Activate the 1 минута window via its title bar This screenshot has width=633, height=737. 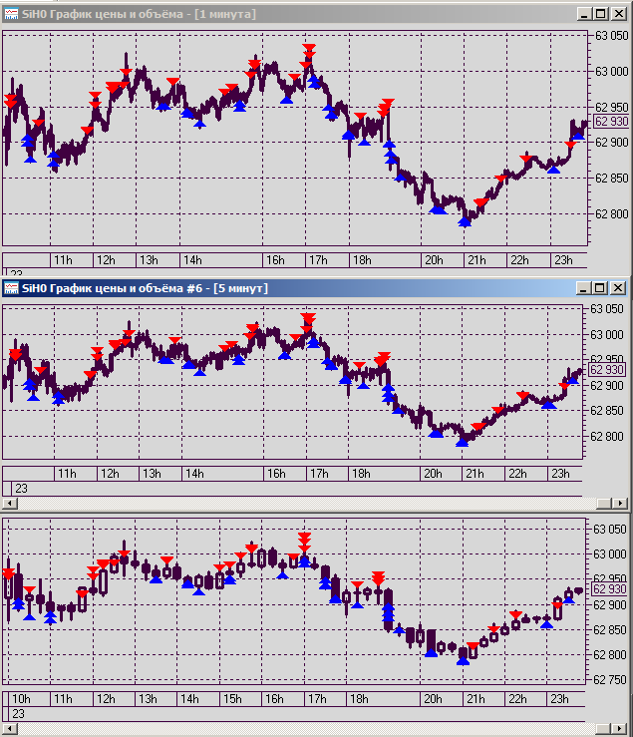click(x=316, y=14)
